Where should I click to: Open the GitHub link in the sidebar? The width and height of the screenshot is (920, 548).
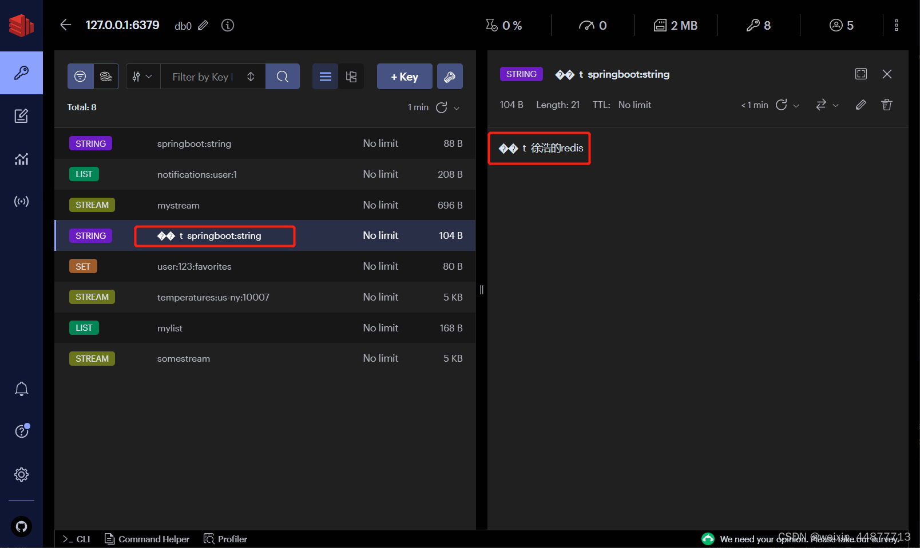point(21,526)
